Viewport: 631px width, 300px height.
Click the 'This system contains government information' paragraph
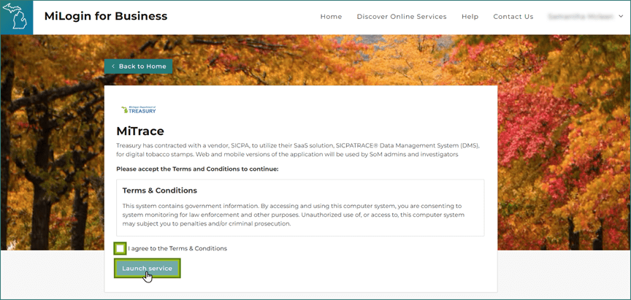(294, 215)
